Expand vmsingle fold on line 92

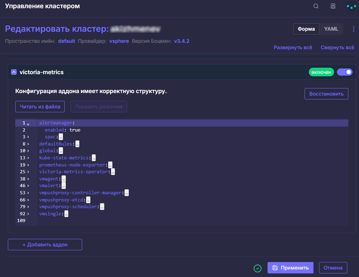[28, 214]
